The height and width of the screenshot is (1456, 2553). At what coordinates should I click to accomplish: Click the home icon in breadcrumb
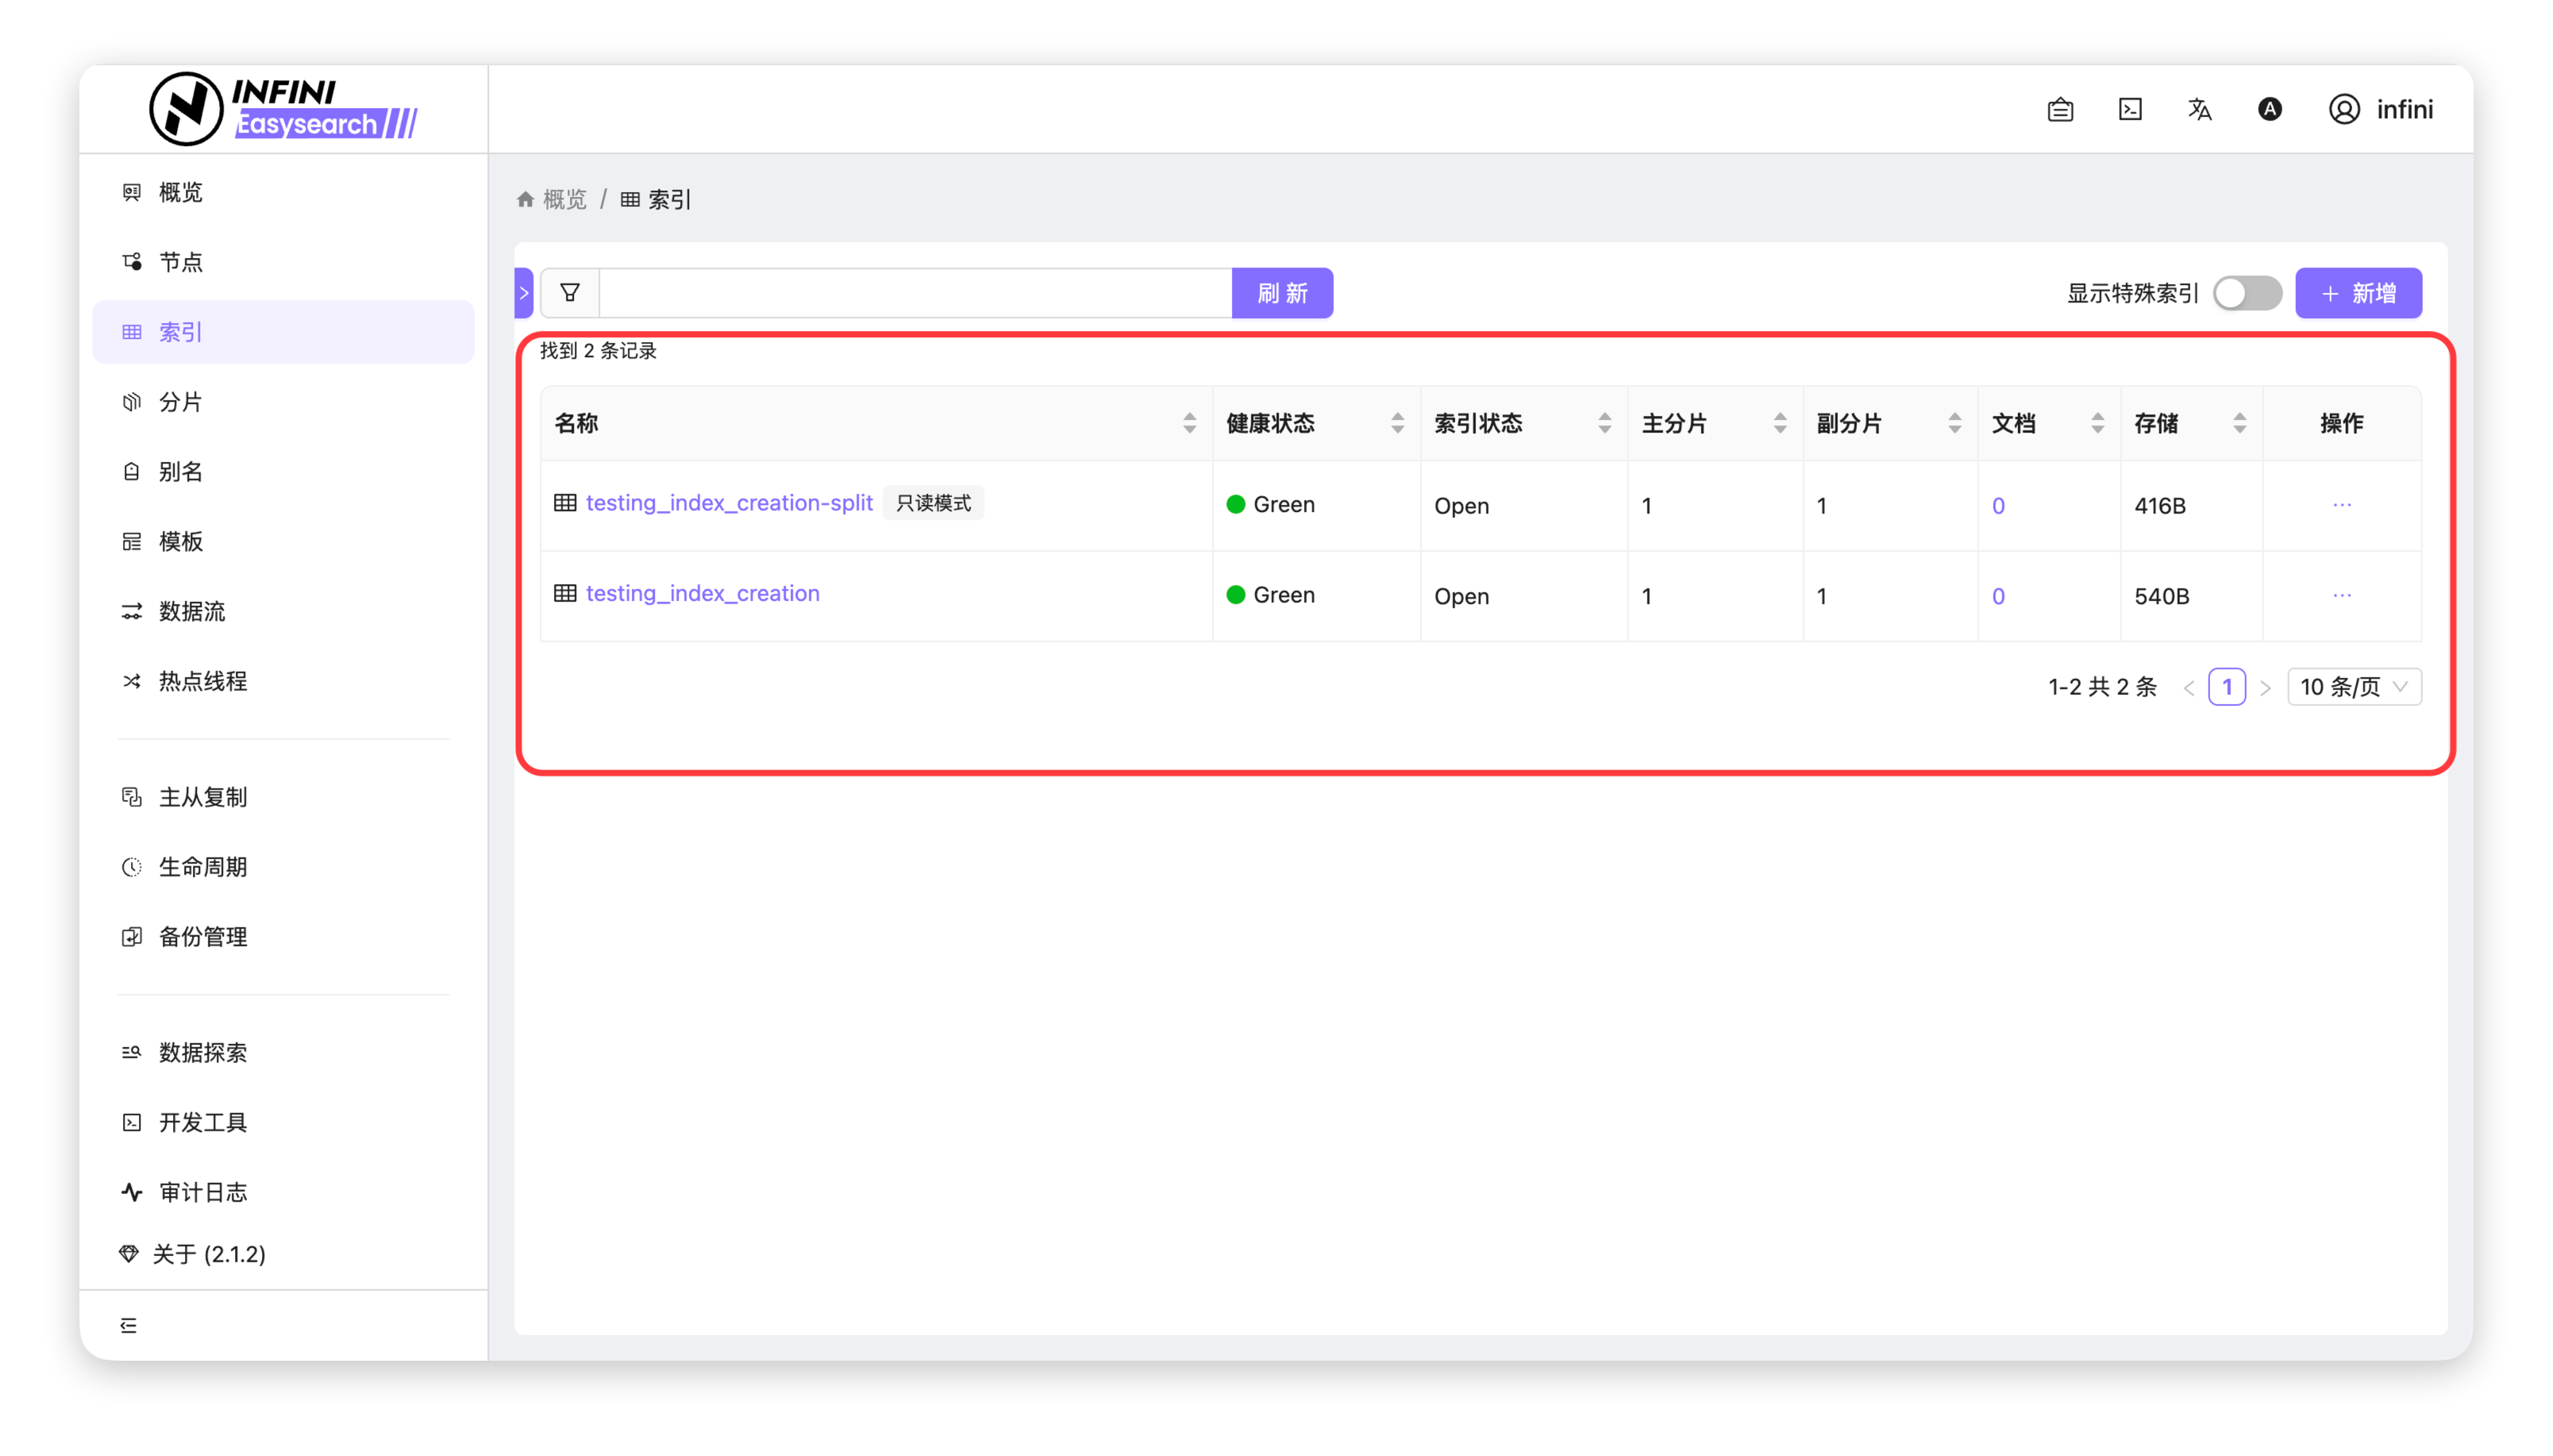(526, 199)
